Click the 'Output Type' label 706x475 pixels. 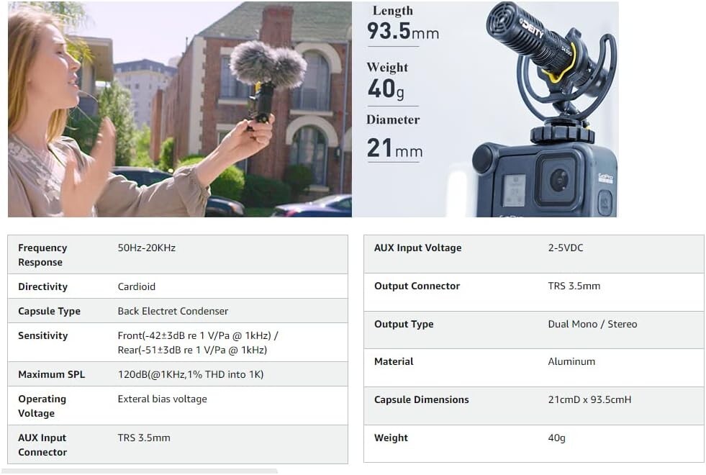pyautogui.click(x=404, y=324)
